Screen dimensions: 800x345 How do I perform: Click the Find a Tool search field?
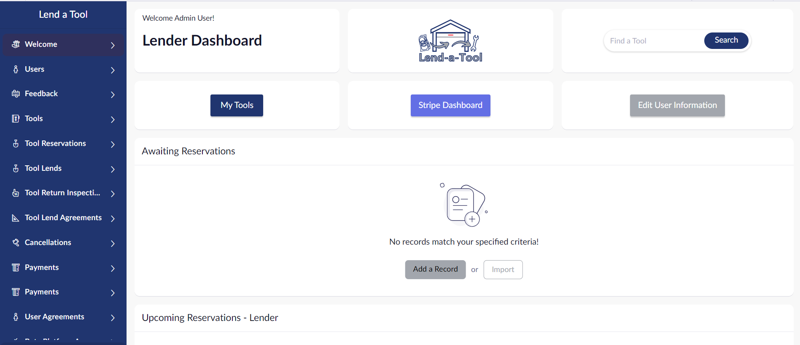click(x=654, y=41)
